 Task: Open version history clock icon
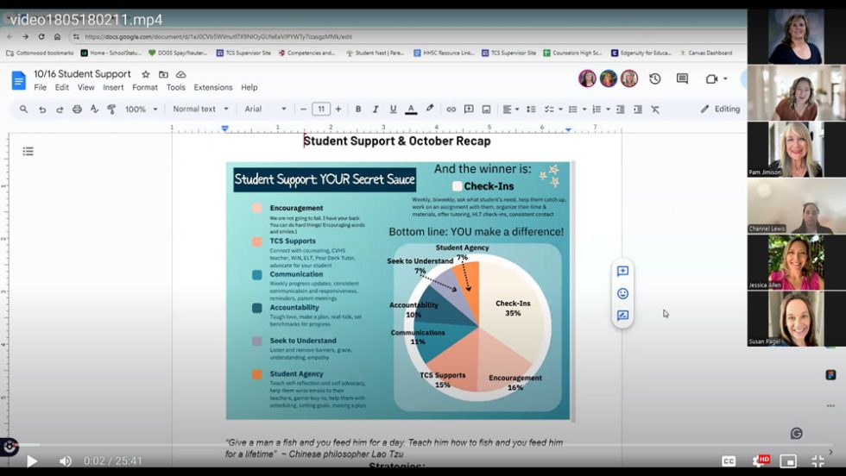[655, 79]
